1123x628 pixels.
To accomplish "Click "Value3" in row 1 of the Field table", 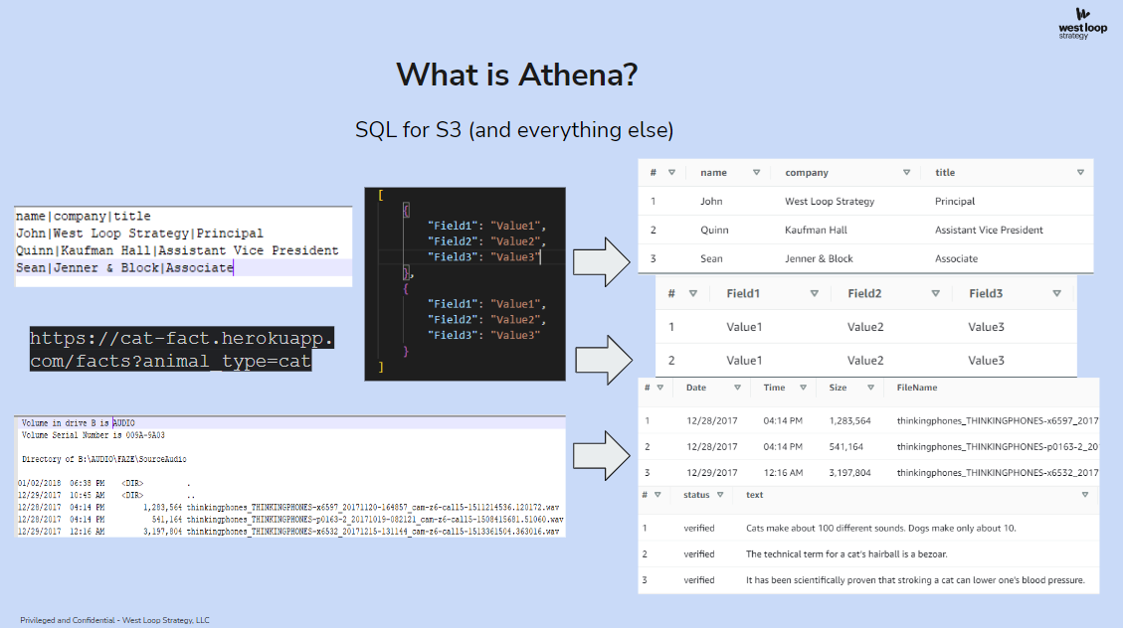I will tap(986, 327).
